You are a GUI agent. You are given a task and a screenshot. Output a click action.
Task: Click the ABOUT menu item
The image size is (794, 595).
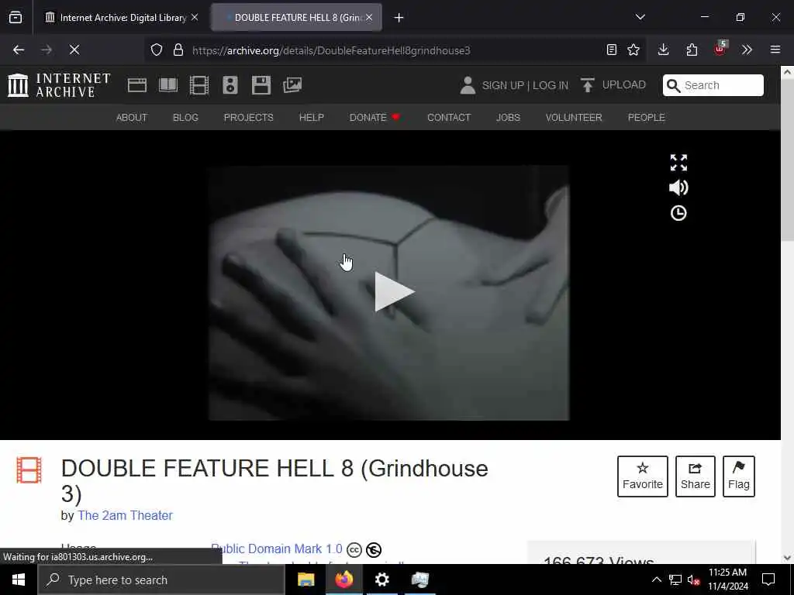click(x=132, y=118)
